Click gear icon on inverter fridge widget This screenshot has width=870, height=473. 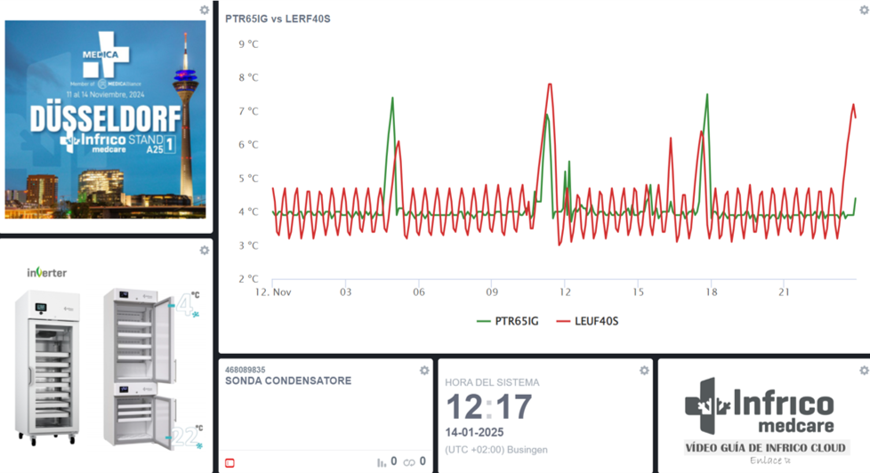click(205, 251)
